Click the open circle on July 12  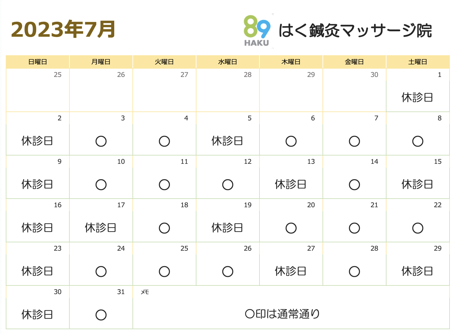[x=228, y=185]
